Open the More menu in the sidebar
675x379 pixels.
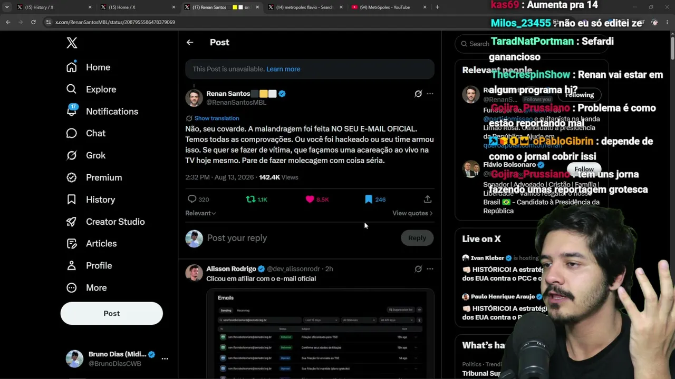click(x=86, y=288)
